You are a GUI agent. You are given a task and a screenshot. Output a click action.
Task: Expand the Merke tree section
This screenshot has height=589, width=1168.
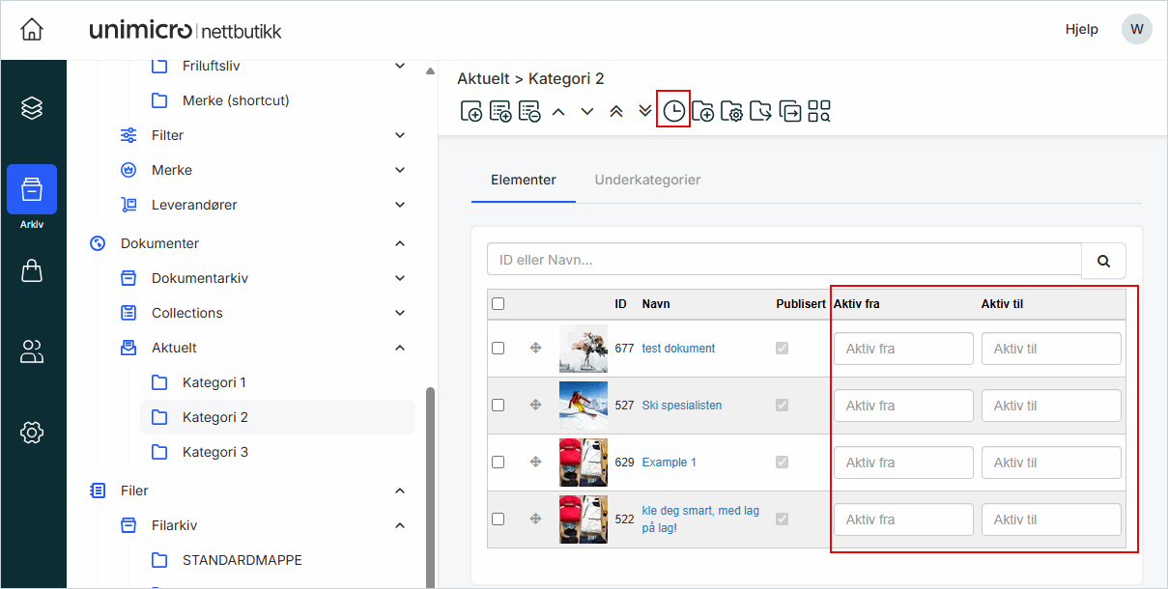(400, 170)
